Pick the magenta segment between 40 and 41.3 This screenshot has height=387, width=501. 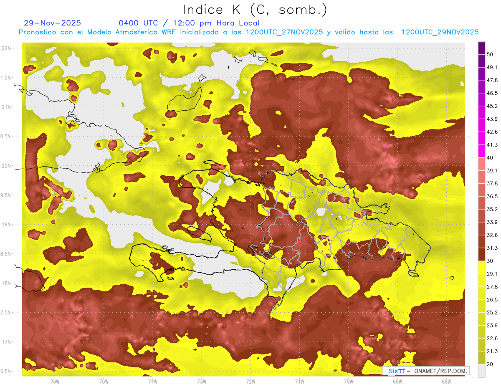[x=481, y=151]
